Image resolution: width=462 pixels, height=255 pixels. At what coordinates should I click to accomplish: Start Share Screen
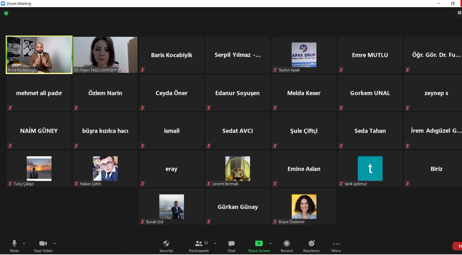click(x=259, y=246)
